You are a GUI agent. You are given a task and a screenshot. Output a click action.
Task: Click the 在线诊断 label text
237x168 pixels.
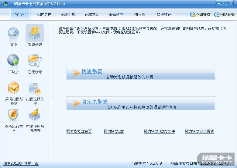[x=35, y=72]
